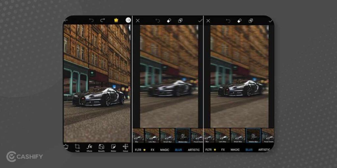This screenshot has height=168, width=337.
Task: Select the eraser tool in the rightmost screen
Action: [239, 21]
